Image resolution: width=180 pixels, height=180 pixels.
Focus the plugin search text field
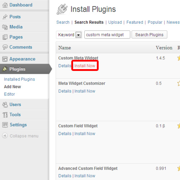107,35
